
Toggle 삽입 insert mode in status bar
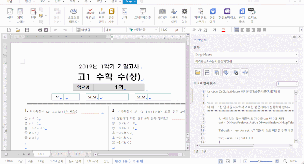coord(107,161)
